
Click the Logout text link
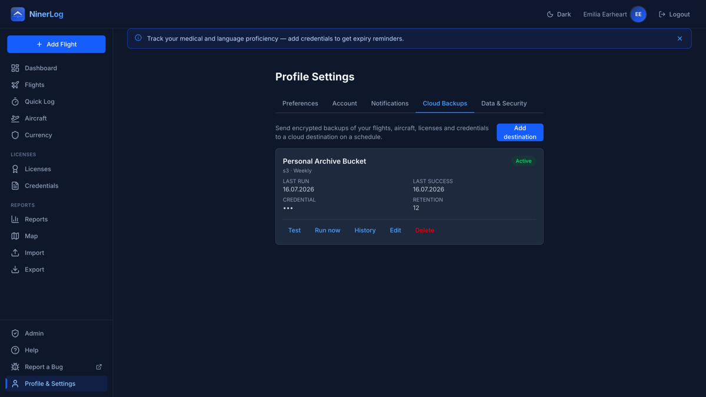pos(680,14)
